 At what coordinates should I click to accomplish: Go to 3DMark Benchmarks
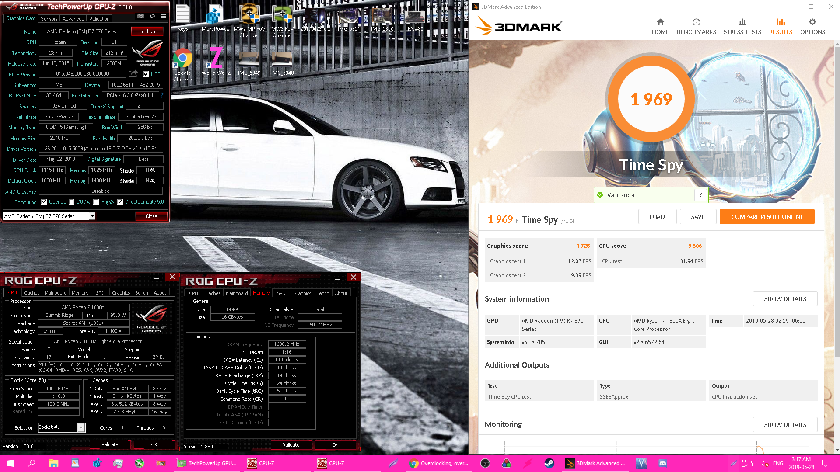pyautogui.click(x=696, y=27)
